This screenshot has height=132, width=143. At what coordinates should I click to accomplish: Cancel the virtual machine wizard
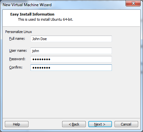pyautogui.click(x=126, y=124)
